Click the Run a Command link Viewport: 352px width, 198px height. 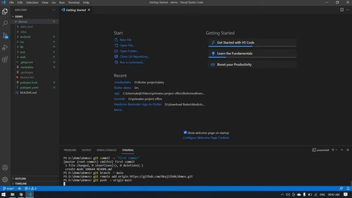(x=132, y=62)
